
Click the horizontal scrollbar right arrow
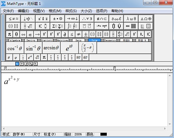pyautogui.click(x=165, y=129)
